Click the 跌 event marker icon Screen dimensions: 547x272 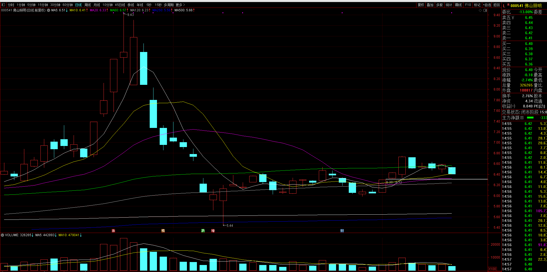coord(203,231)
